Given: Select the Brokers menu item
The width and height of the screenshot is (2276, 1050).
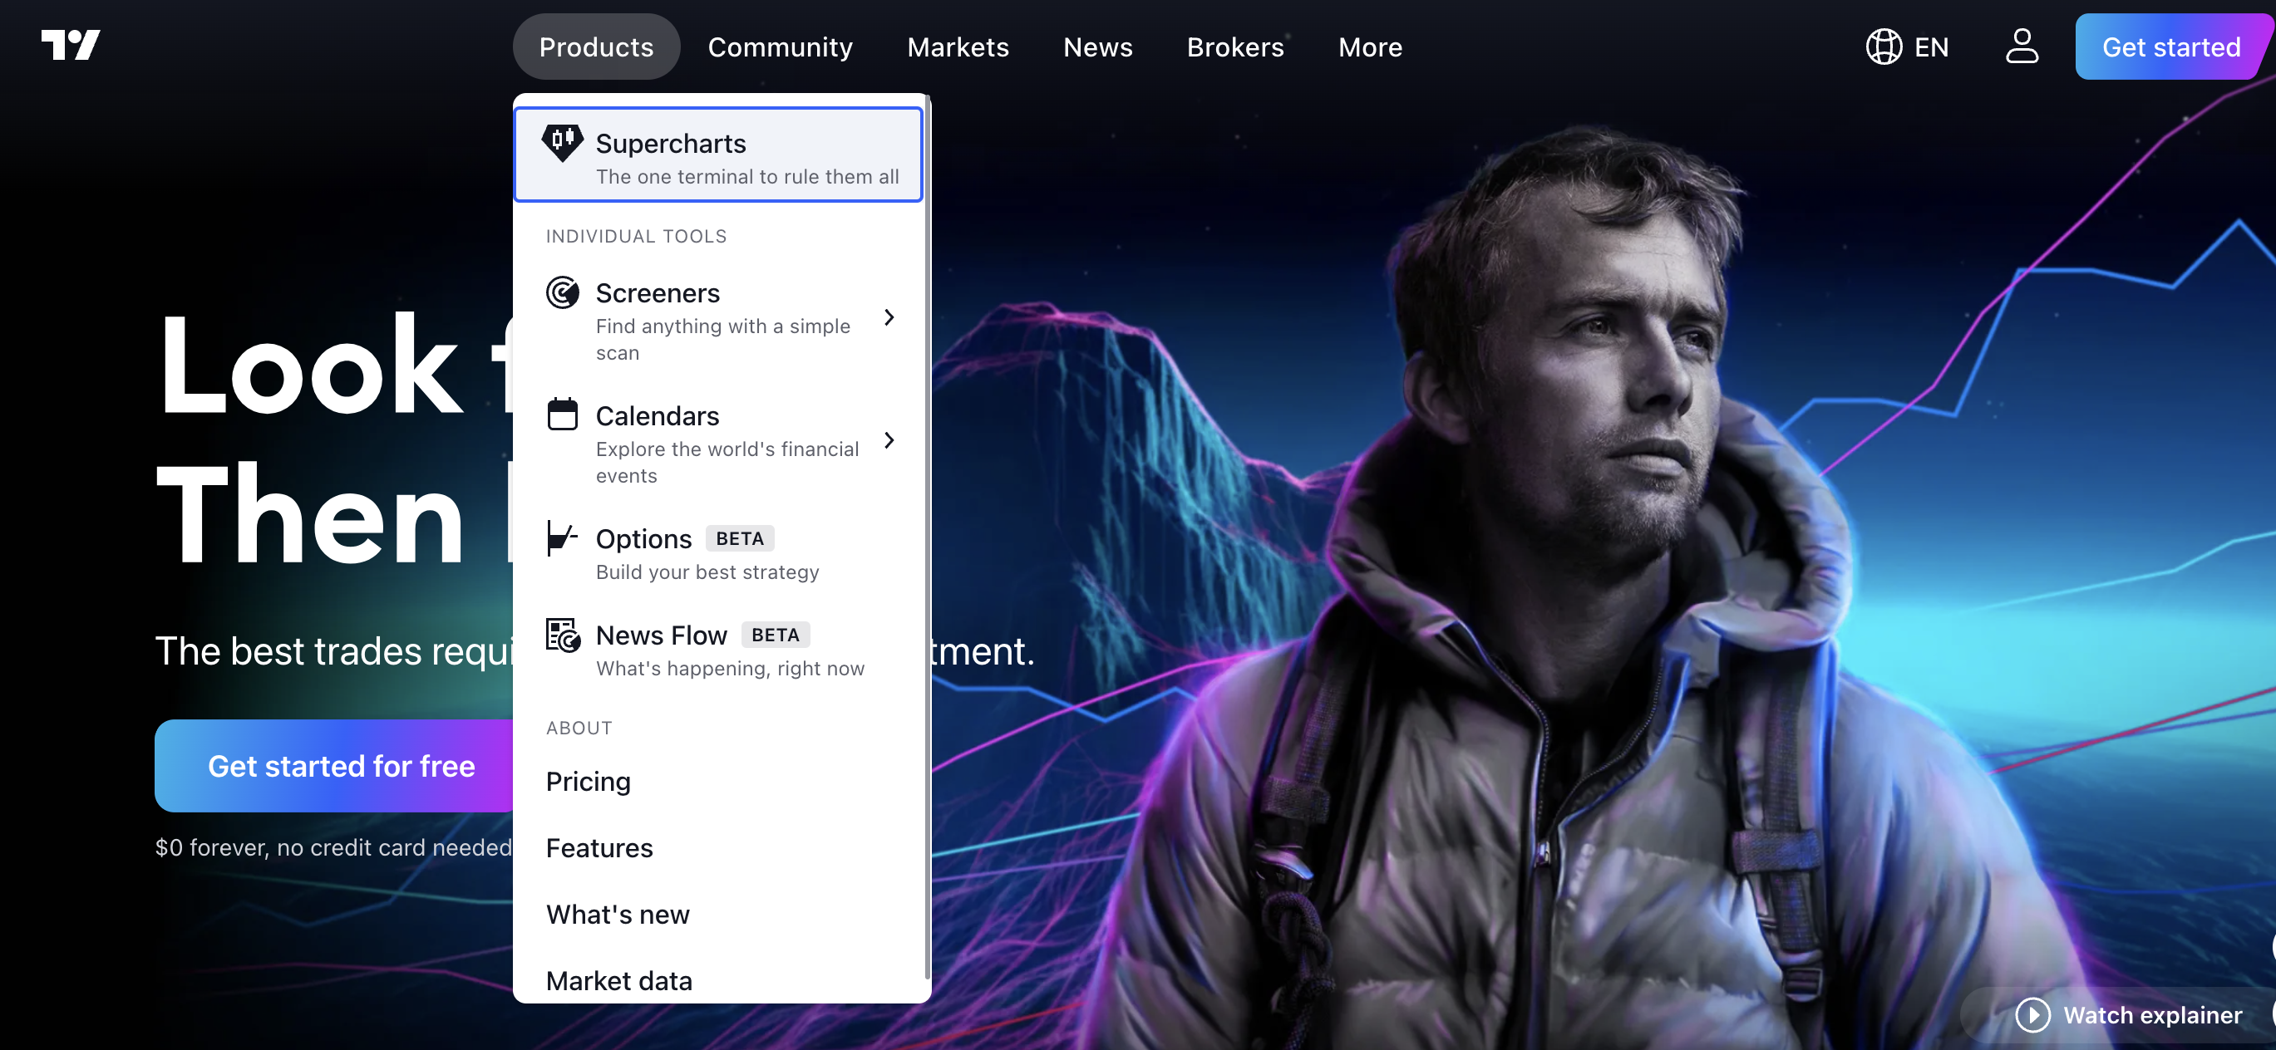Looking at the screenshot, I should 1234,47.
